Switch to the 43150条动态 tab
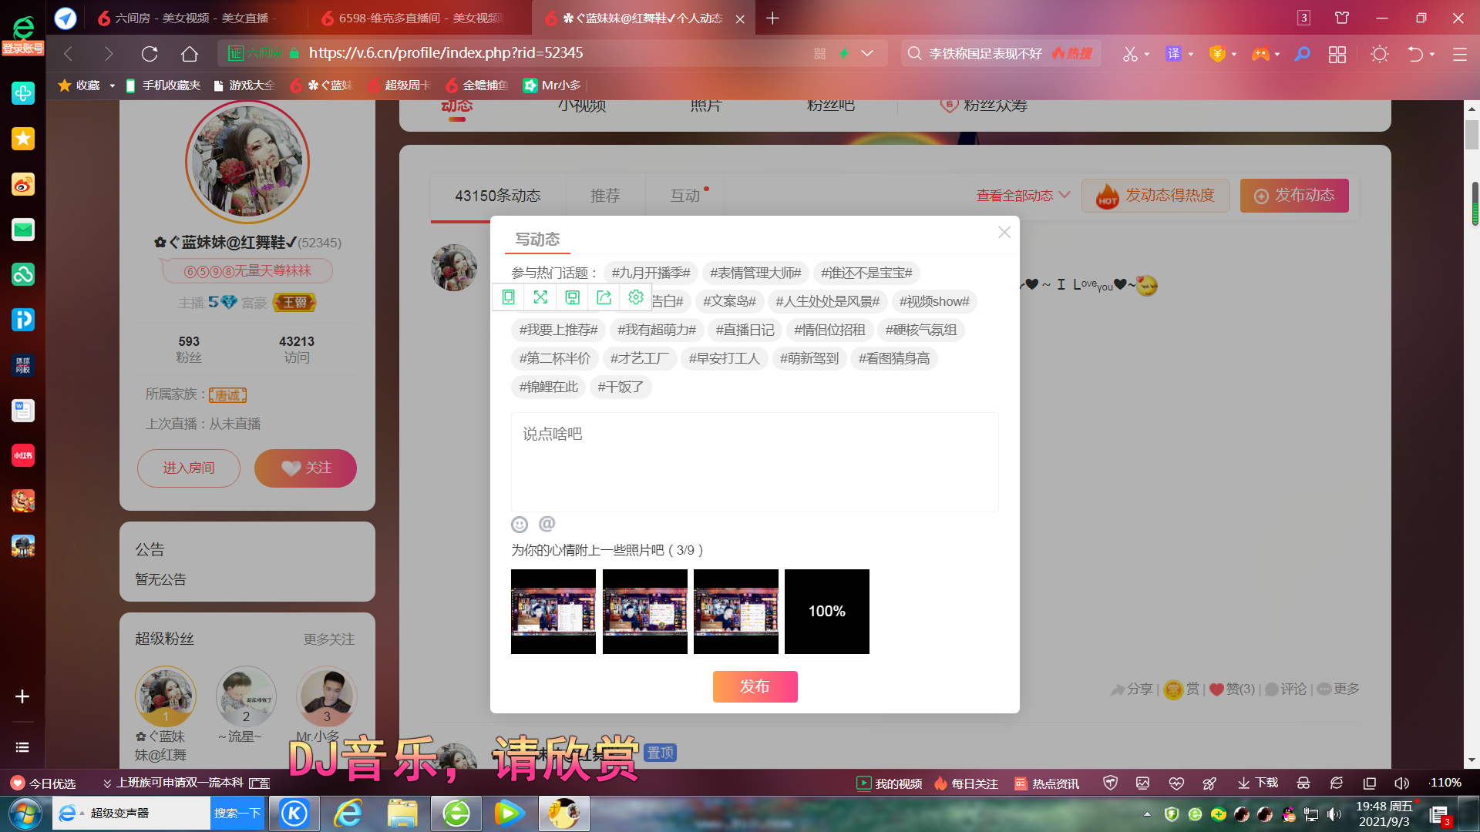The image size is (1480, 832). click(x=498, y=196)
